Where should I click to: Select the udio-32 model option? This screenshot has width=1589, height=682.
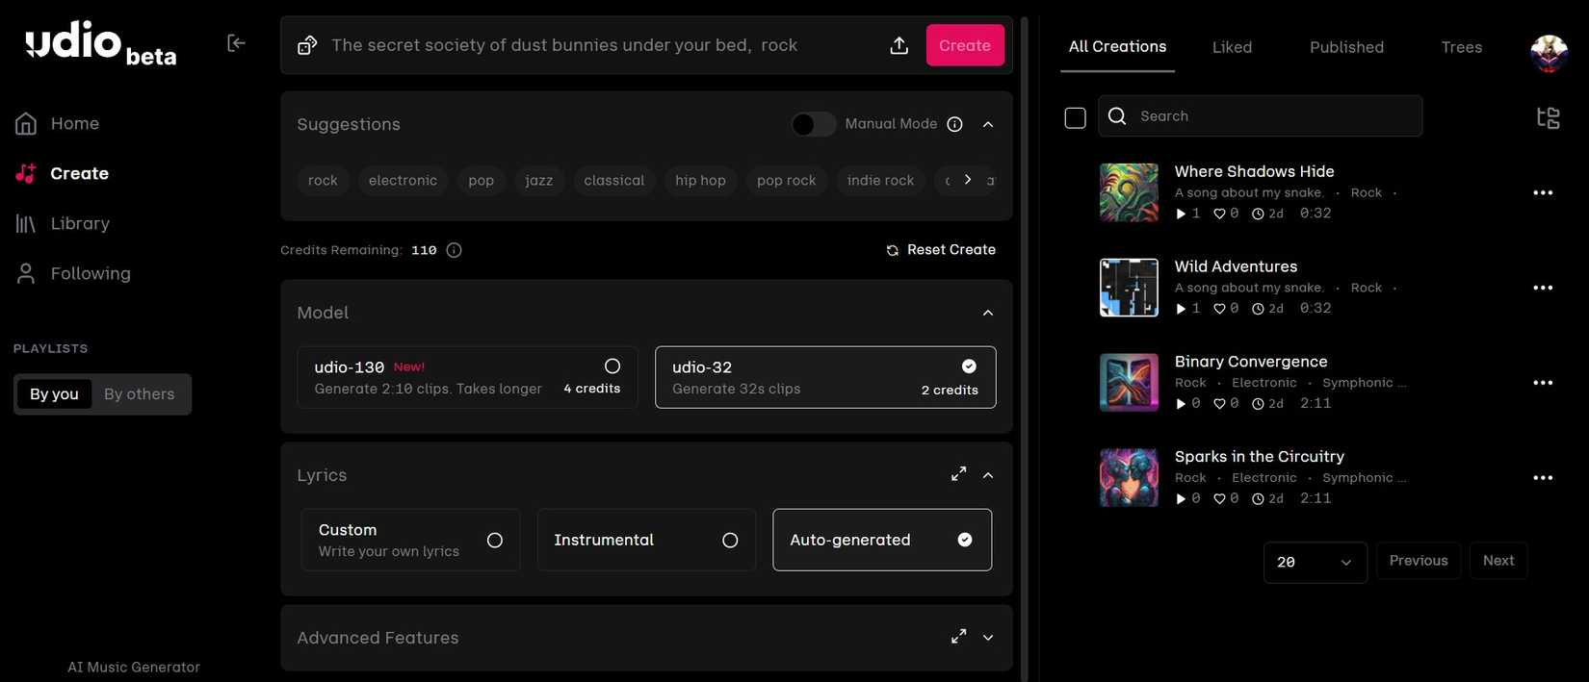pos(825,377)
